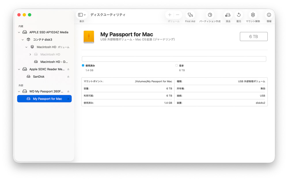Click the add volume plus icon

[x=170, y=15]
